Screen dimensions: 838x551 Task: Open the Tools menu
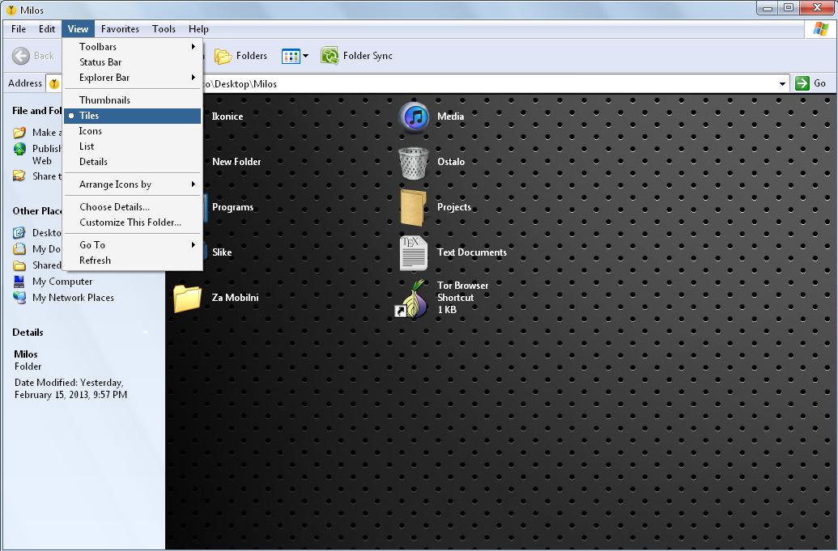(164, 29)
